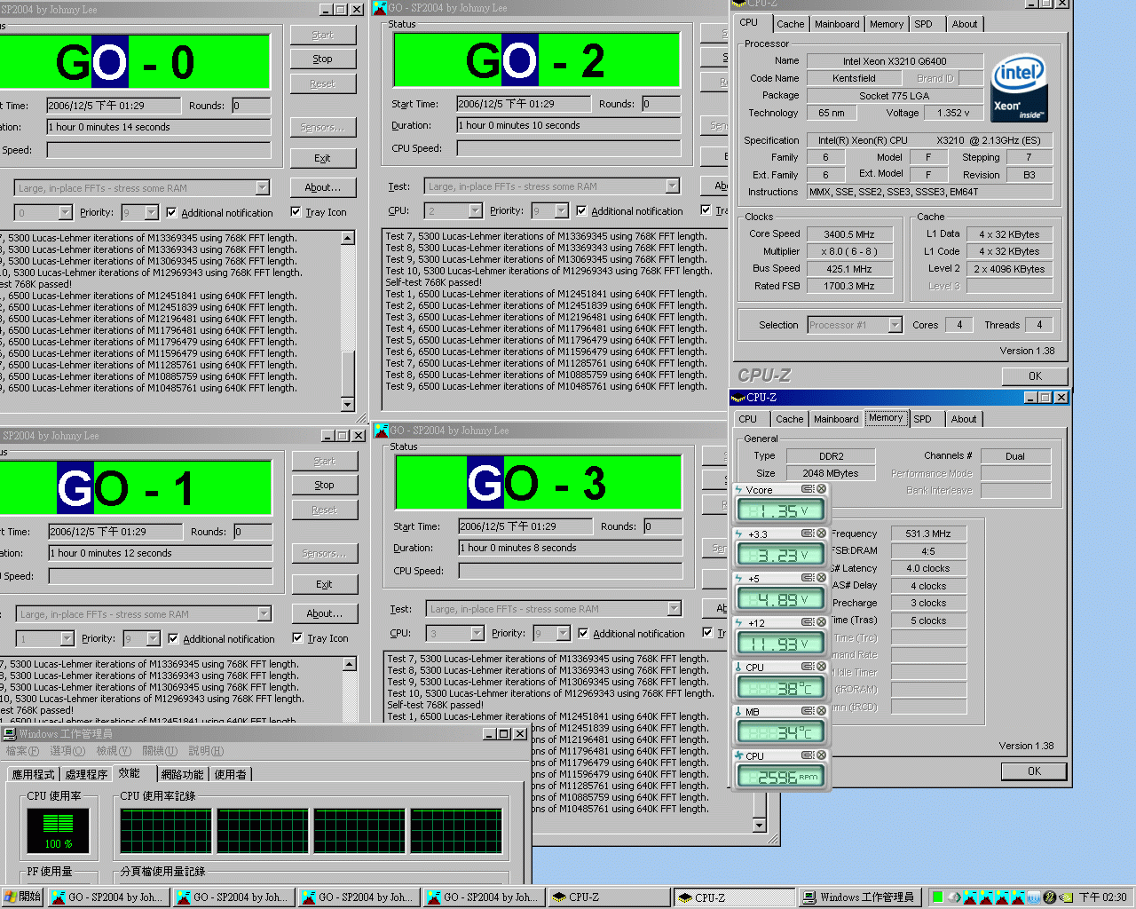Open settings icon on +5 sensor widget
1136x909 pixels.
(808, 578)
